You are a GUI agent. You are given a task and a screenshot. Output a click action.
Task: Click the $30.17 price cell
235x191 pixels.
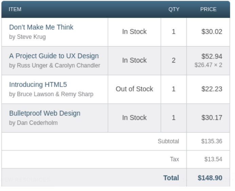(x=212, y=118)
